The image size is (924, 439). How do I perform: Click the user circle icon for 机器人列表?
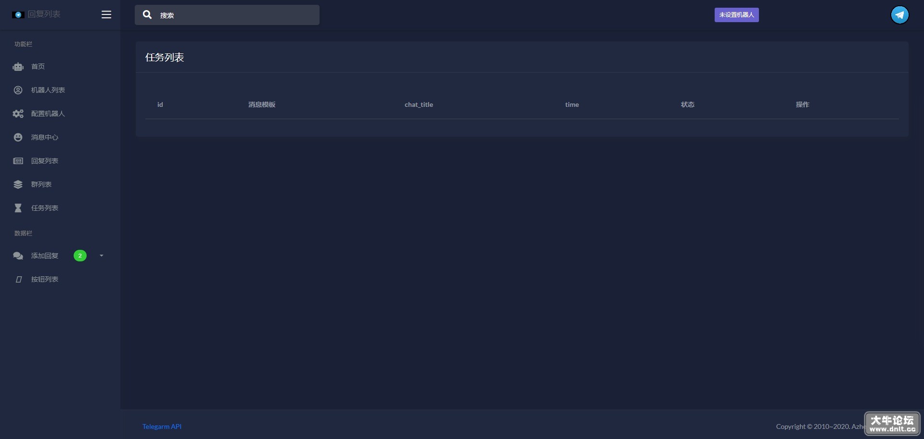[x=18, y=90]
